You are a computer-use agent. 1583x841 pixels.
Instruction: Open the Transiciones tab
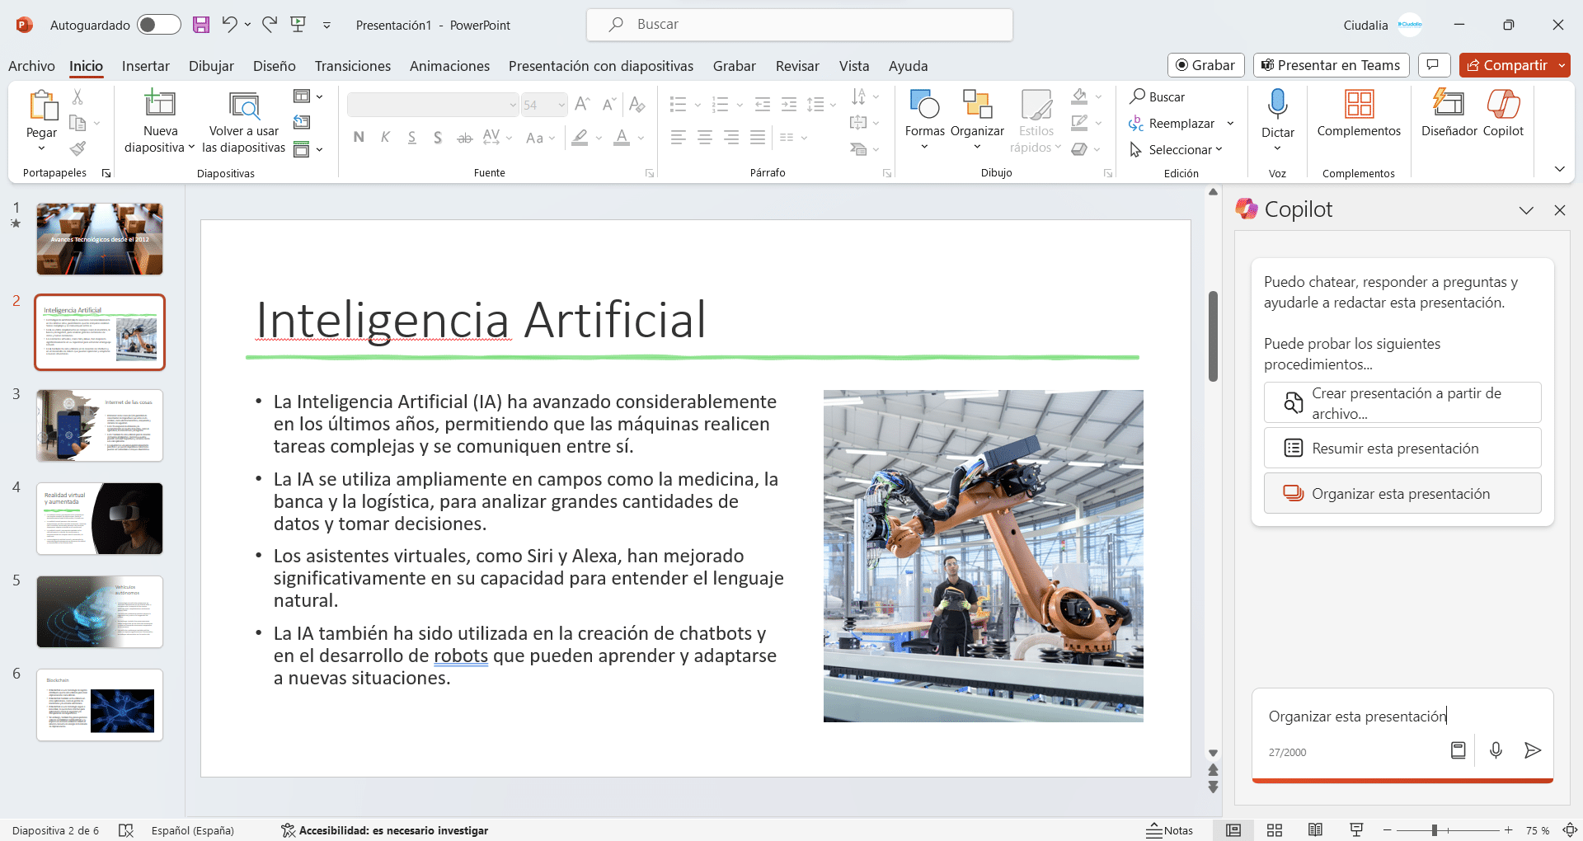point(352,66)
